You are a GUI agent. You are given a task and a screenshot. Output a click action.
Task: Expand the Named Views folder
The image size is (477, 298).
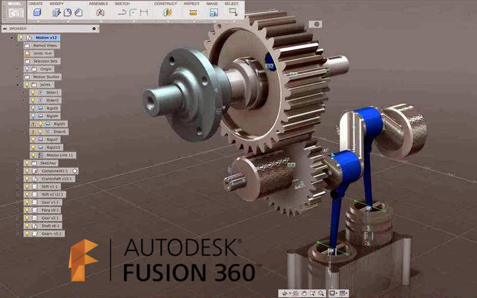(18, 46)
